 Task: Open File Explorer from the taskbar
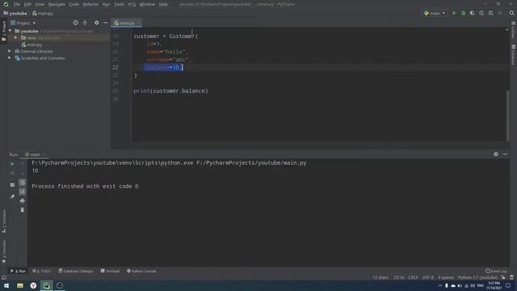(x=19, y=285)
